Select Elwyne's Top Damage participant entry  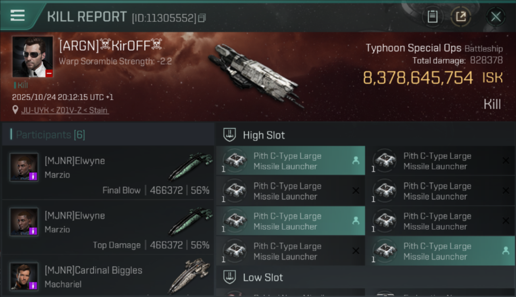(108, 227)
